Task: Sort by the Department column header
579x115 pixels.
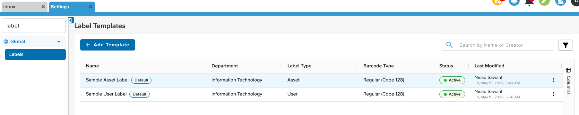Action: click(x=225, y=66)
